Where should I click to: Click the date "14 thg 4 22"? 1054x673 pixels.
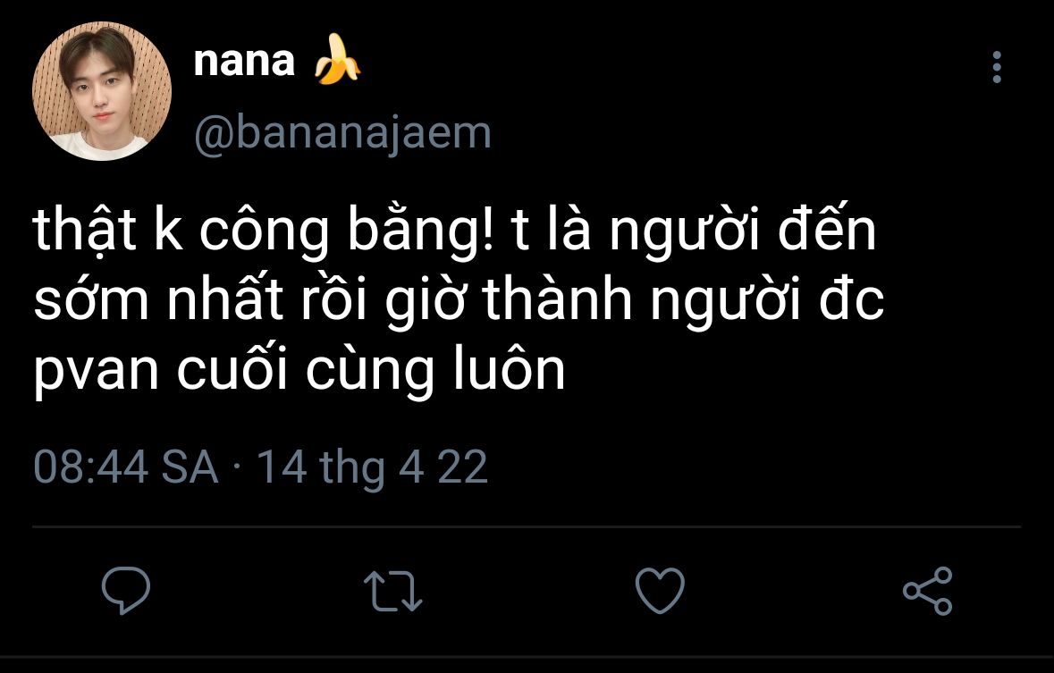pos(372,467)
